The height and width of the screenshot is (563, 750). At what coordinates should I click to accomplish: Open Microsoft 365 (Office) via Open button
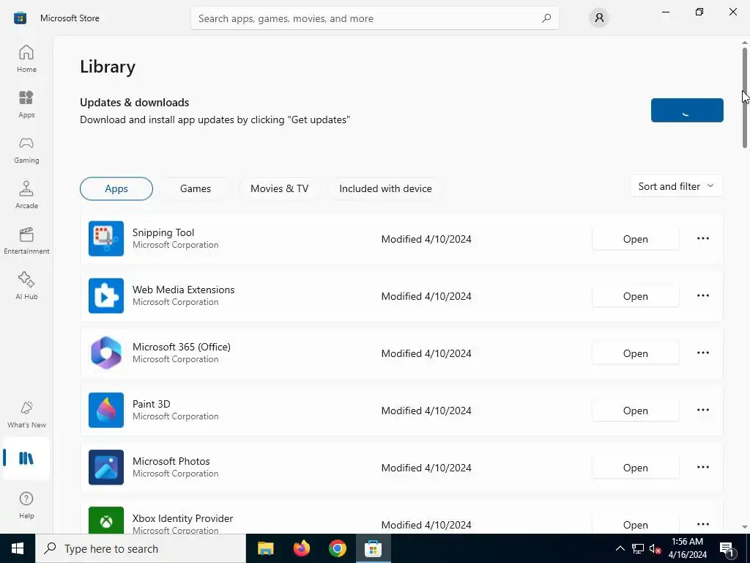pyautogui.click(x=635, y=353)
